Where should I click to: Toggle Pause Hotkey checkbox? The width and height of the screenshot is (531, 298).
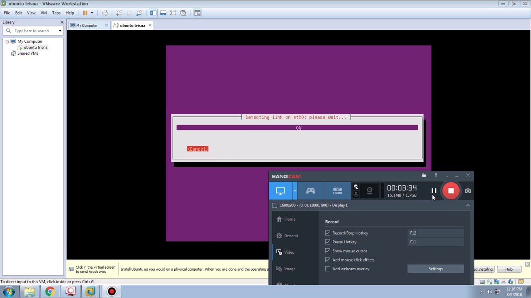click(328, 242)
